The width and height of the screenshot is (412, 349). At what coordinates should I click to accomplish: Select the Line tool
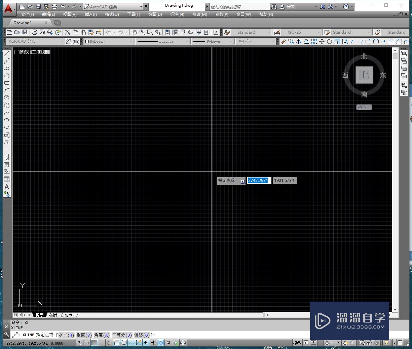(x=7, y=54)
